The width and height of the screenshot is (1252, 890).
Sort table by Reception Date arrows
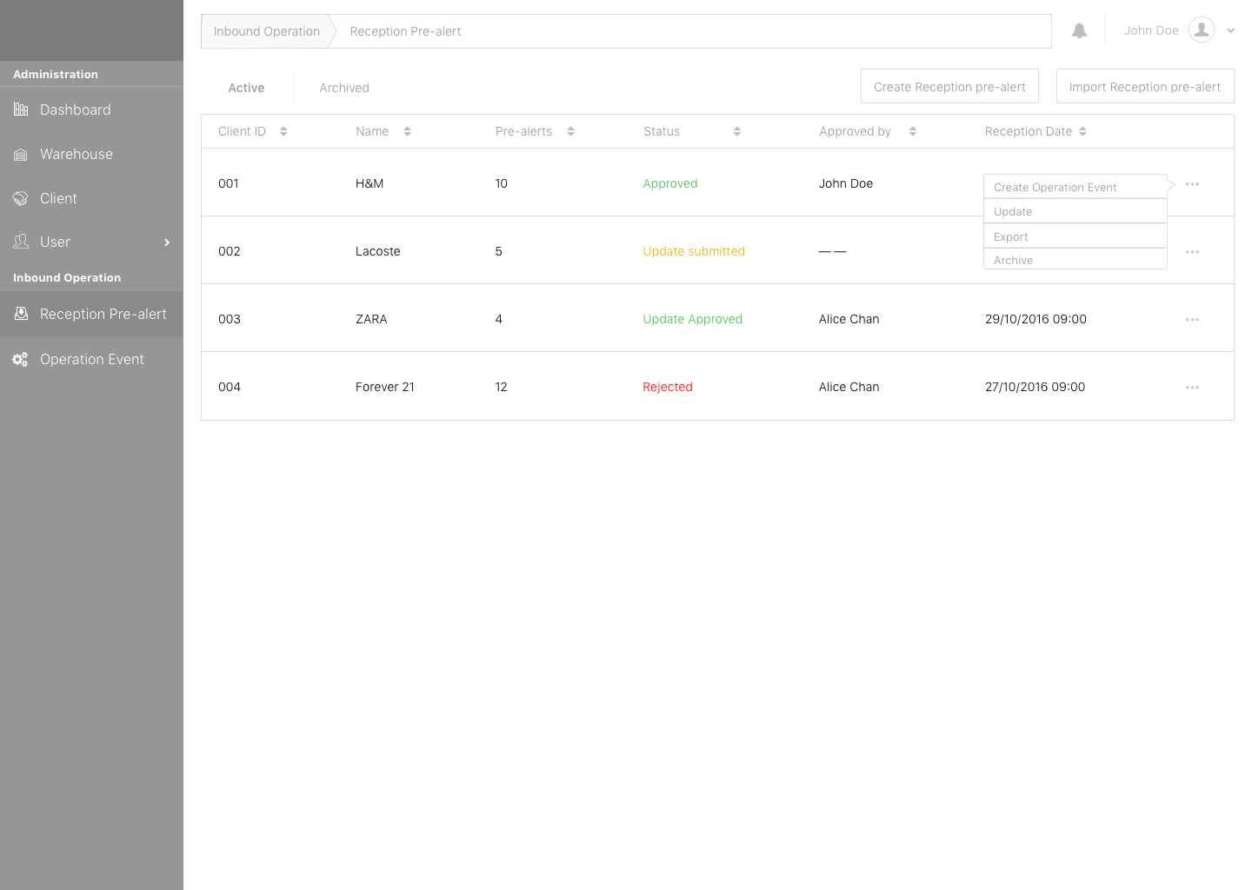pyautogui.click(x=1082, y=131)
